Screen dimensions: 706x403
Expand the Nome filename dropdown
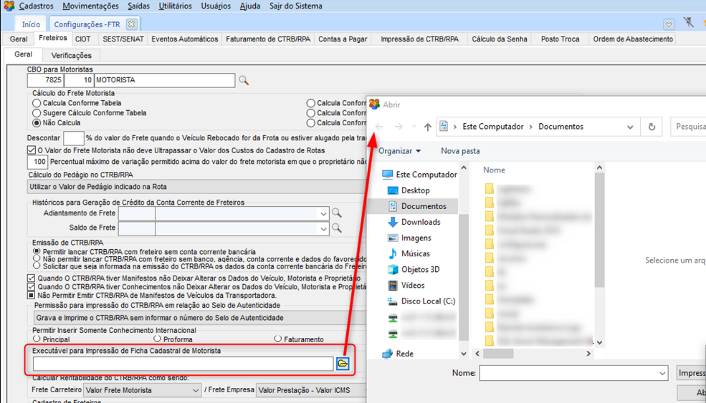(x=662, y=374)
